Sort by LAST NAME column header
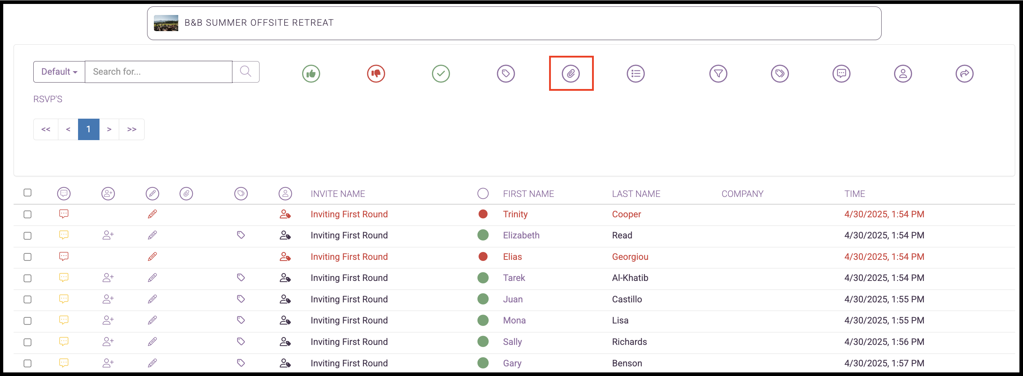The image size is (1023, 376). 636,194
